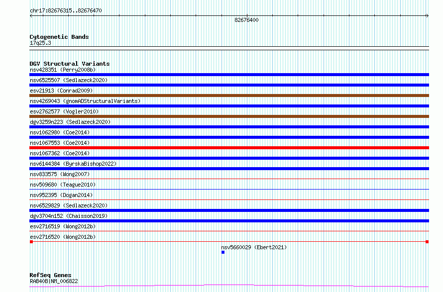This screenshot has width=443, height=292.
Task: Click the brown bar under esv2762577
Action: [x=229, y=116]
